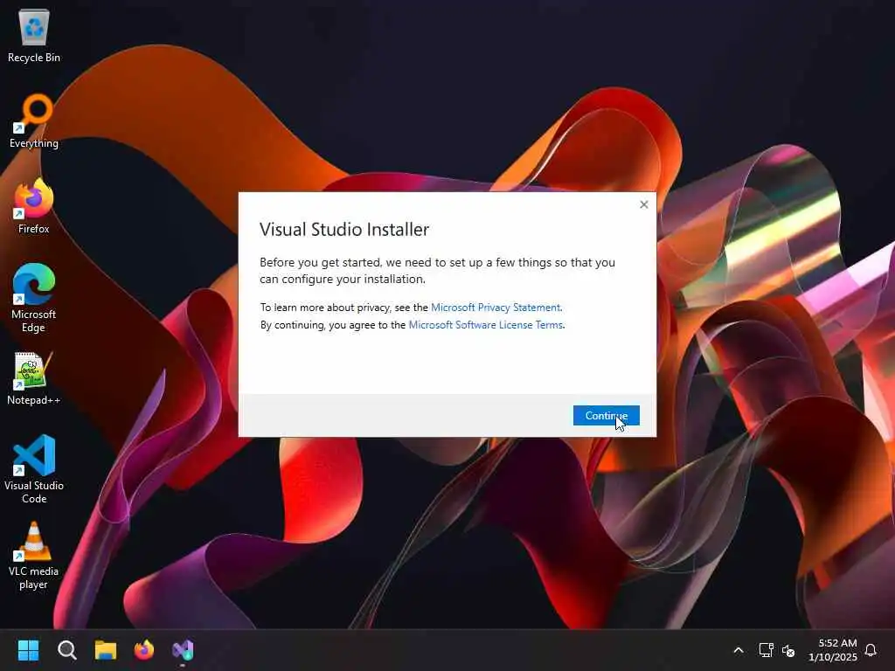895x671 pixels.
Task: Click the Visual Studio Installer heading text
Action: click(344, 230)
